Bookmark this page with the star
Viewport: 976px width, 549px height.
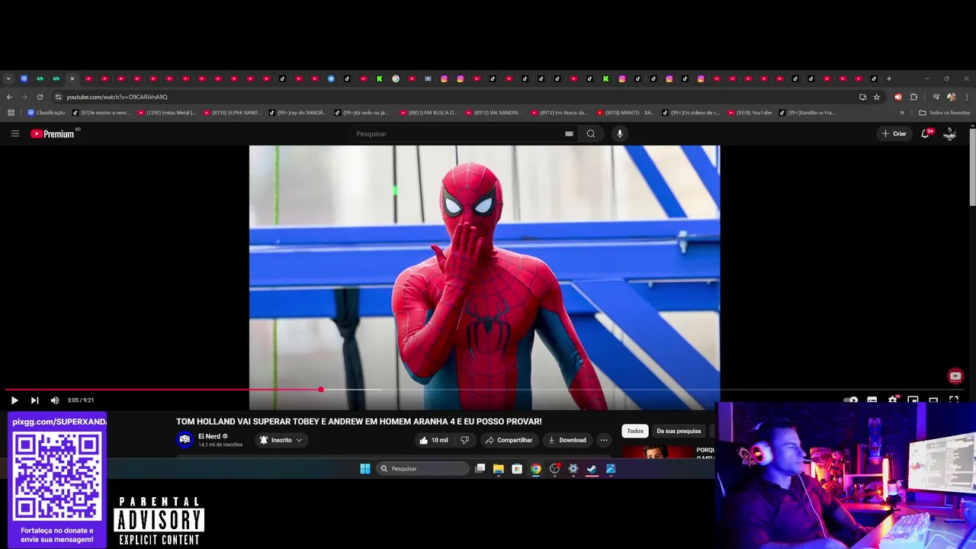click(877, 97)
